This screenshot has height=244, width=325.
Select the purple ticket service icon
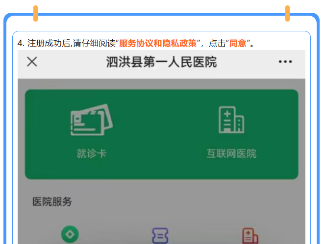(160, 236)
